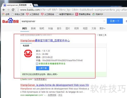Open a new browser tab
The image size is (127, 98).
pyautogui.click(x=36, y=5)
